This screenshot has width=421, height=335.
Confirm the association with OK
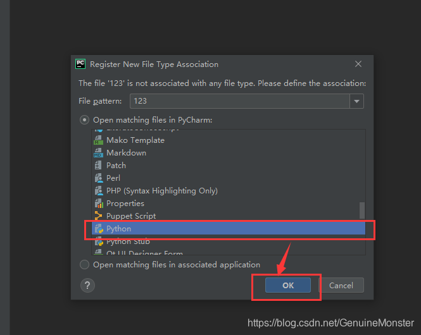(x=288, y=285)
